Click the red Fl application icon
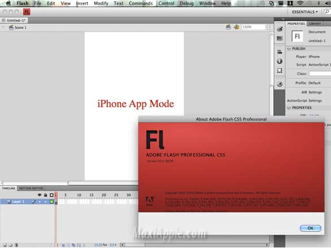The width and height of the screenshot is (331, 248). click(x=27, y=12)
